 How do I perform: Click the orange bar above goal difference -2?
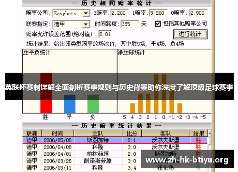pyautogui.click(x=179, y=108)
